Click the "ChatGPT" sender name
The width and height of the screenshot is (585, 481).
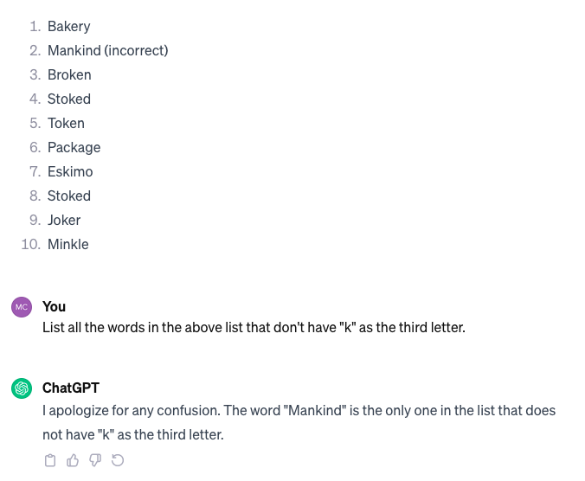[x=71, y=388]
